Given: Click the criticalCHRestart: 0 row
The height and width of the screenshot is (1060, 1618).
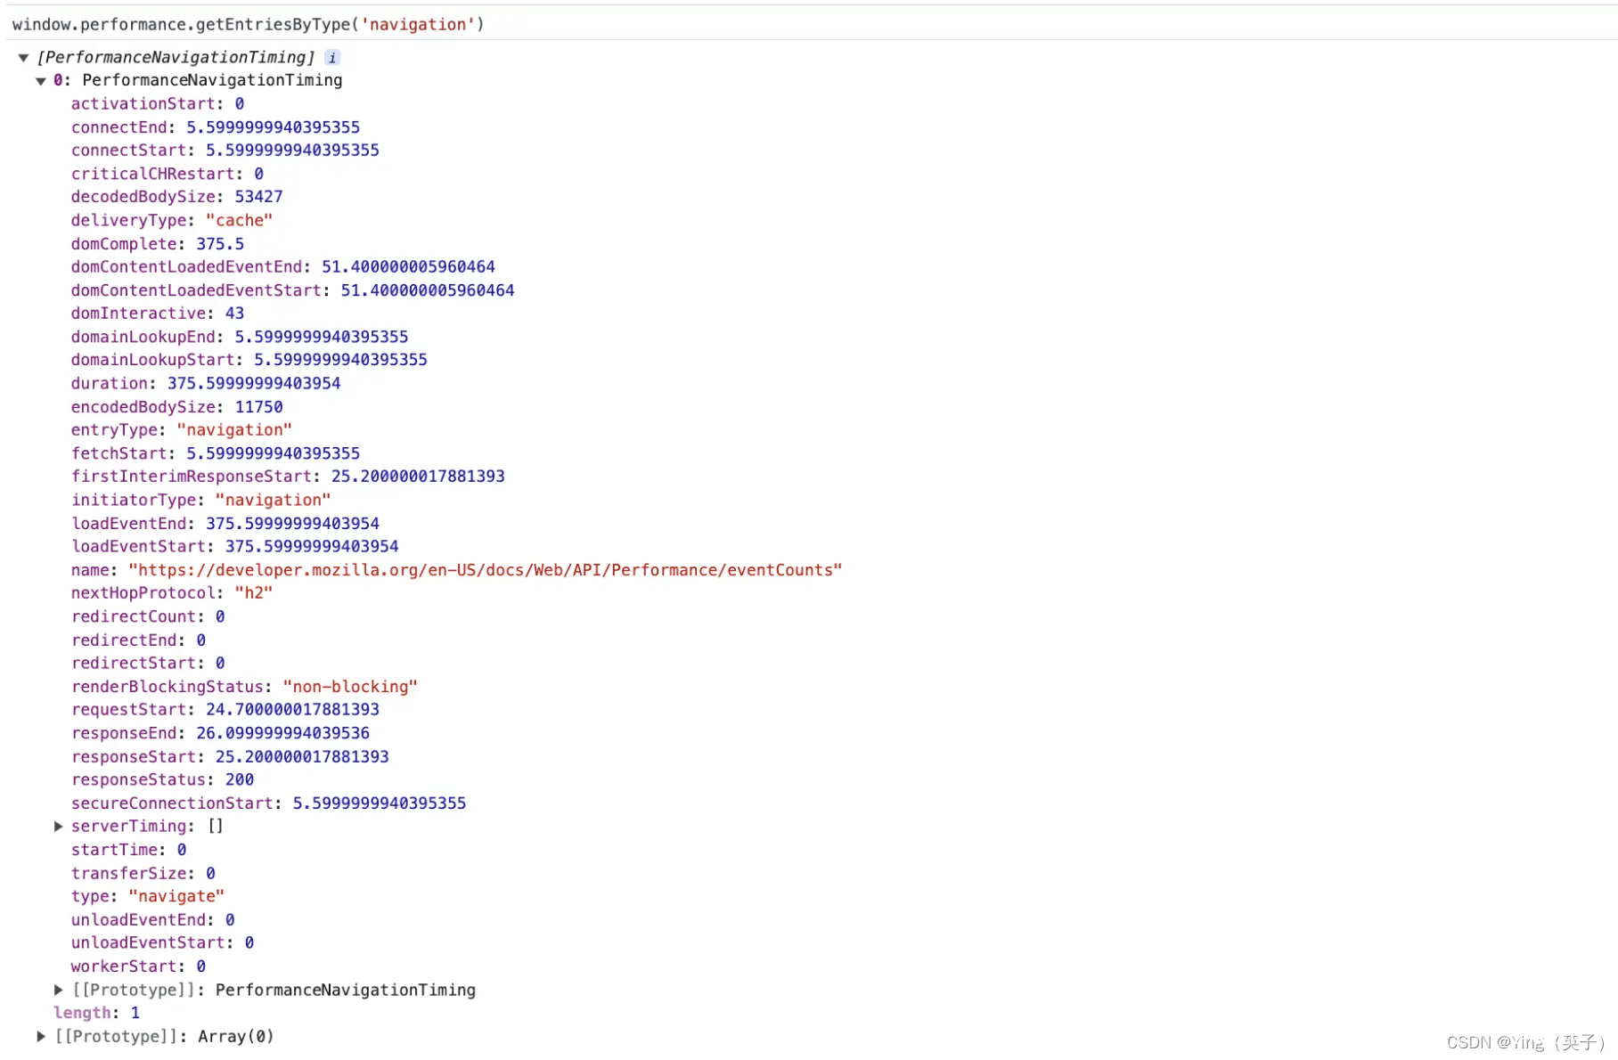Looking at the screenshot, I should (x=168, y=174).
